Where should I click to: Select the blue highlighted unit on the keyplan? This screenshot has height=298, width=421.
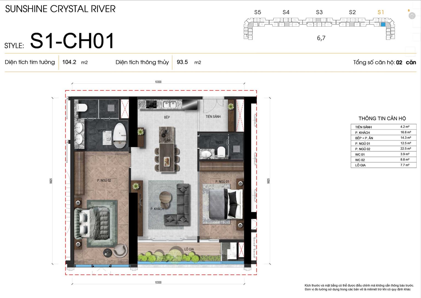[383, 25]
